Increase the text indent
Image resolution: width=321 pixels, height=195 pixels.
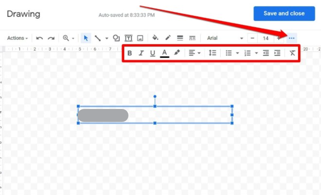point(277,53)
